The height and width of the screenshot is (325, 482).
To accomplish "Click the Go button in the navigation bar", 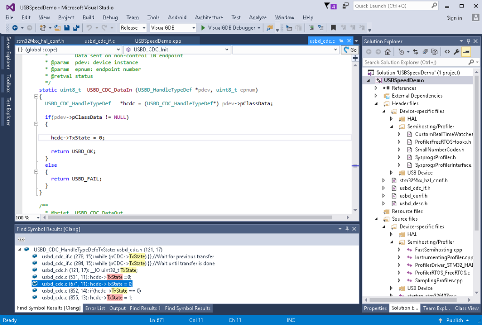I will [x=350, y=49].
